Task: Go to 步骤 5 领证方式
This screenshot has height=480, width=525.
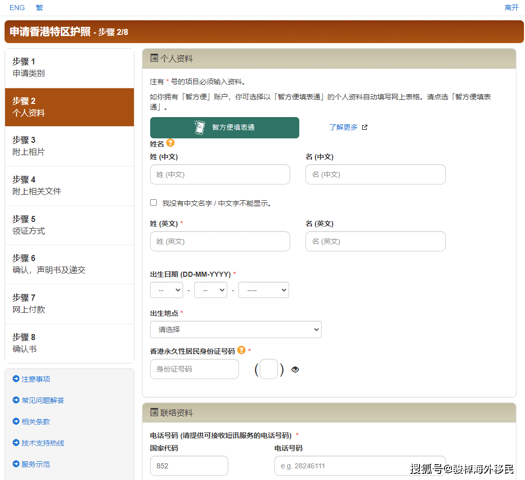Action: click(69, 225)
